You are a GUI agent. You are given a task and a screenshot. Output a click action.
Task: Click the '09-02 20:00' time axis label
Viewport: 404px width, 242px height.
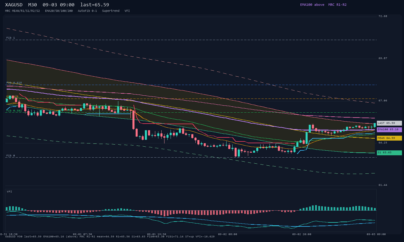302,234
